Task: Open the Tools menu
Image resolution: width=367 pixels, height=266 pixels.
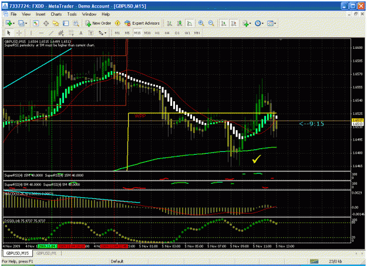Action: click(x=72, y=14)
